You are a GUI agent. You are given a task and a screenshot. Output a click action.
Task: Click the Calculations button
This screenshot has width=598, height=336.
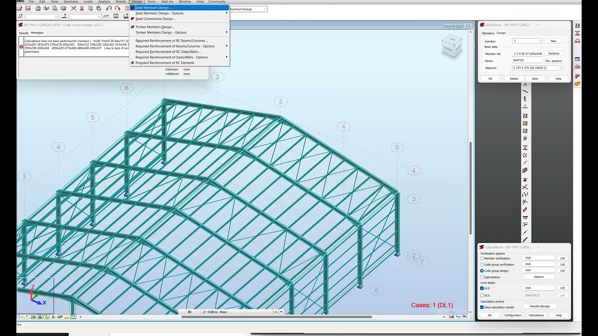(x=536, y=315)
